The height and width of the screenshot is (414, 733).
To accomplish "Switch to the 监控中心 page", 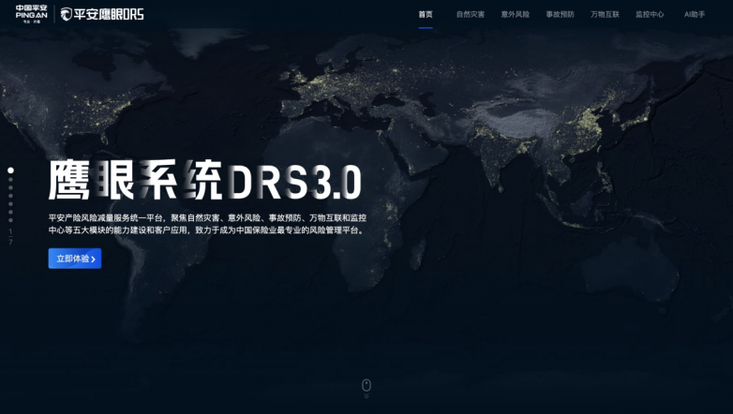I will [x=650, y=15].
